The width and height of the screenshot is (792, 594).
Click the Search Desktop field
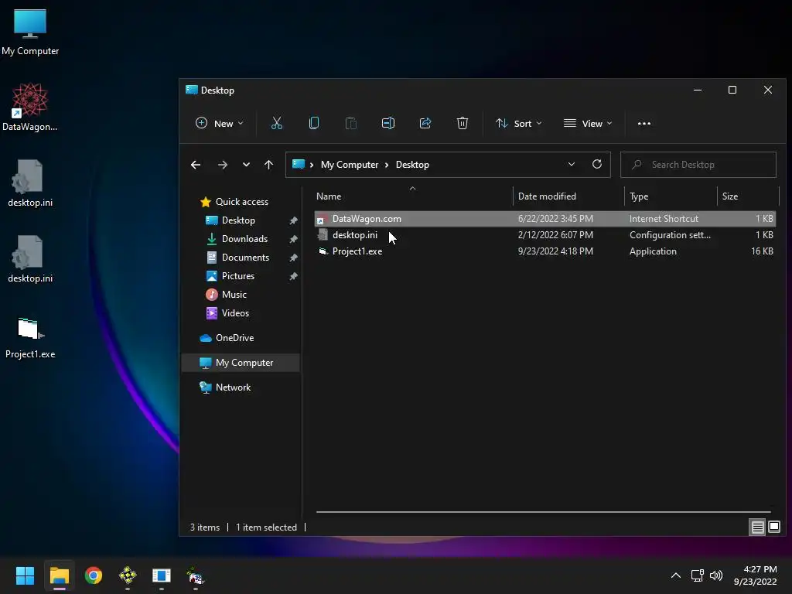tap(698, 165)
